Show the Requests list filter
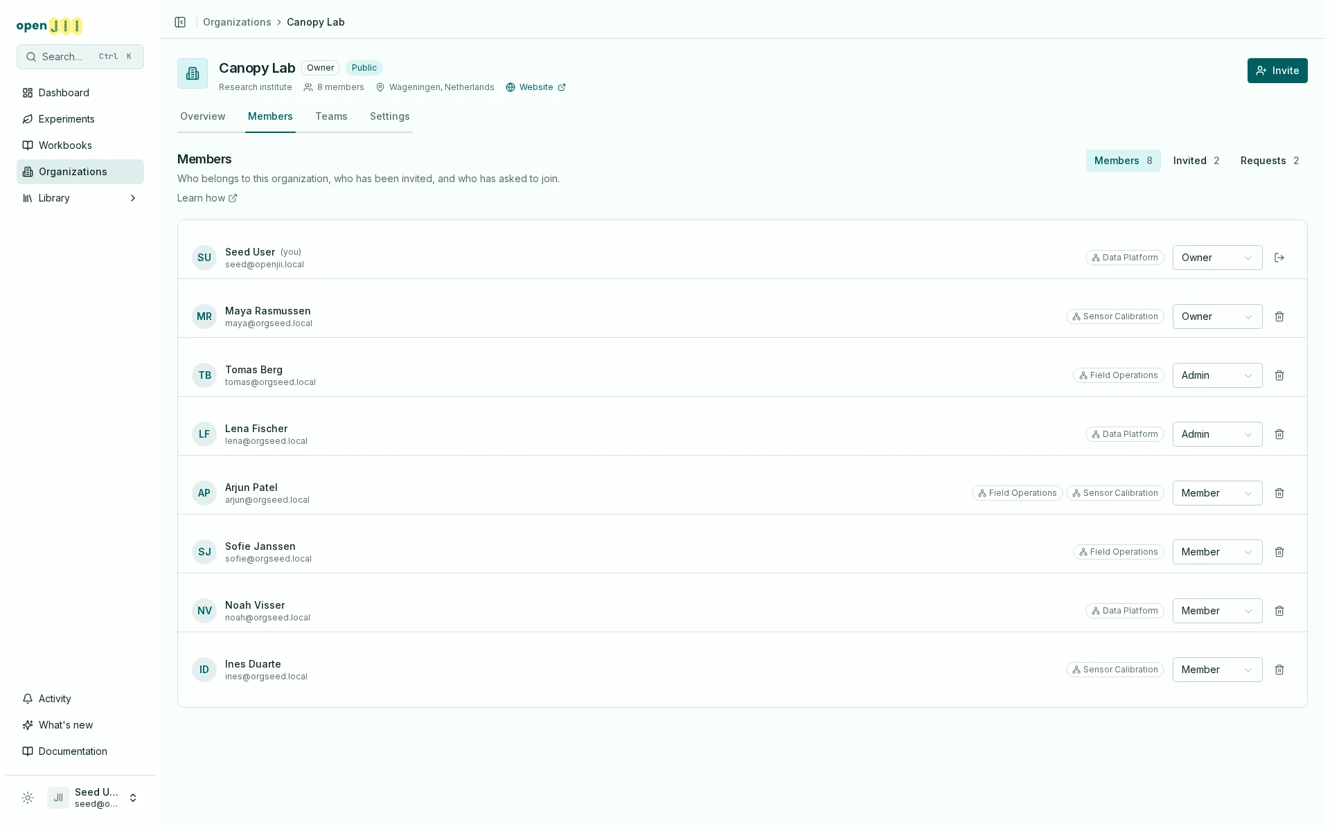Image resolution: width=1330 pixels, height=831 pixels. click(x=1270, y=161)
